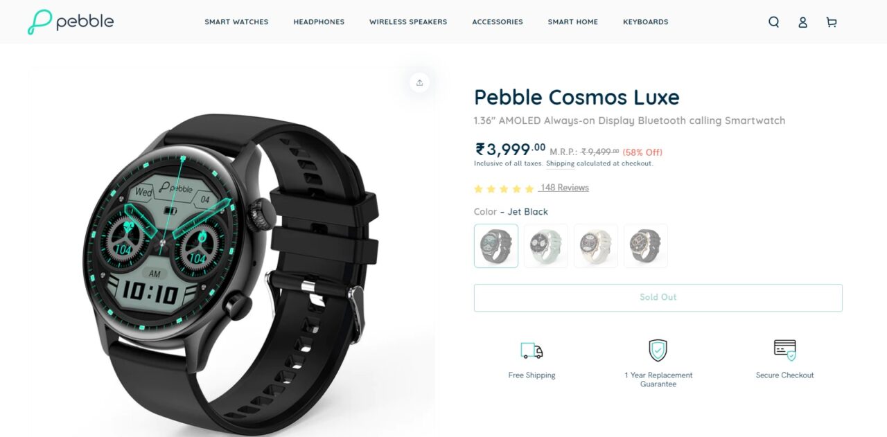Click the Free Shipping truck icon
The height and width of the screenshot is (437, 887).
(x=532, y=350)
